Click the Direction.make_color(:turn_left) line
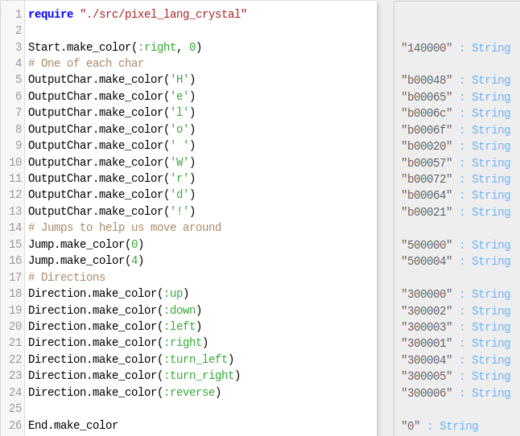 pos(131,359)
